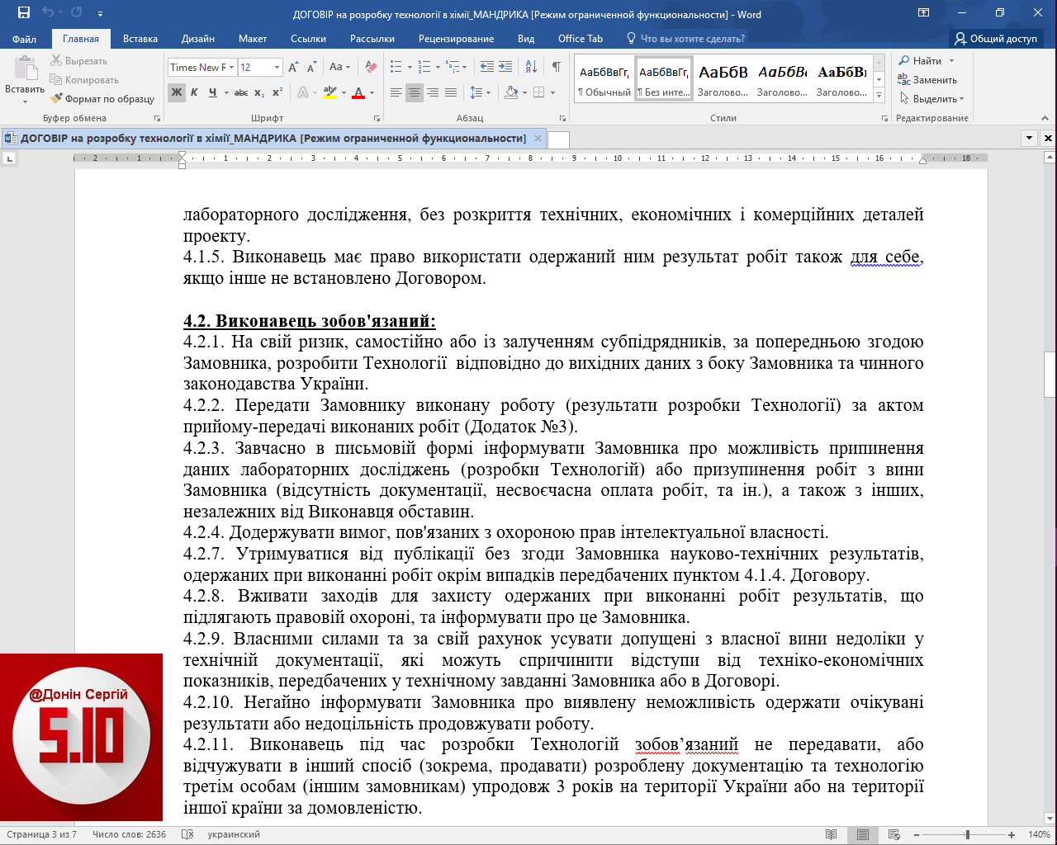
Task: Decrease font size with the shrink font icon
Action: tap(312, 68)
